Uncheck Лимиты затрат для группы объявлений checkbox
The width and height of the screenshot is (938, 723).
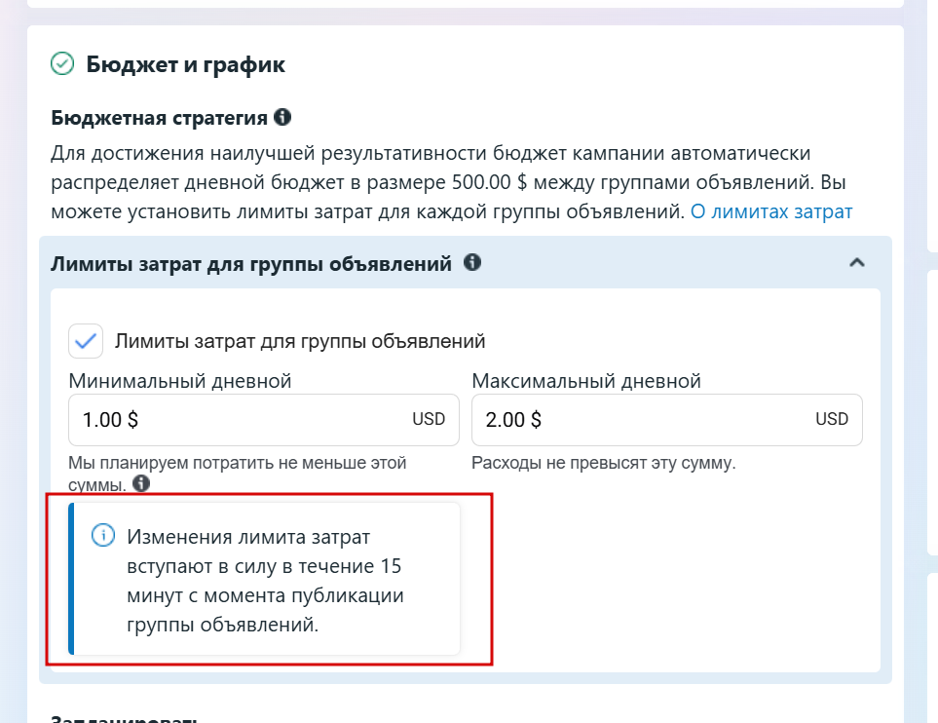(x=86, y=341)
